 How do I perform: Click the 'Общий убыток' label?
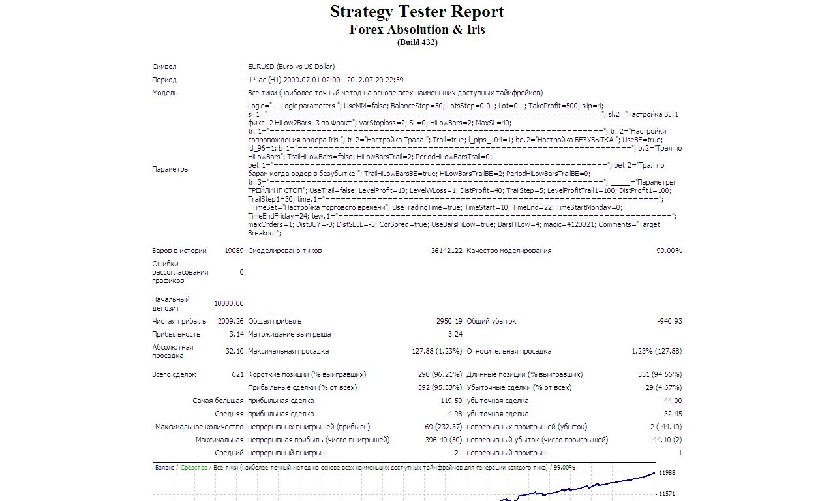coord(491,321)
